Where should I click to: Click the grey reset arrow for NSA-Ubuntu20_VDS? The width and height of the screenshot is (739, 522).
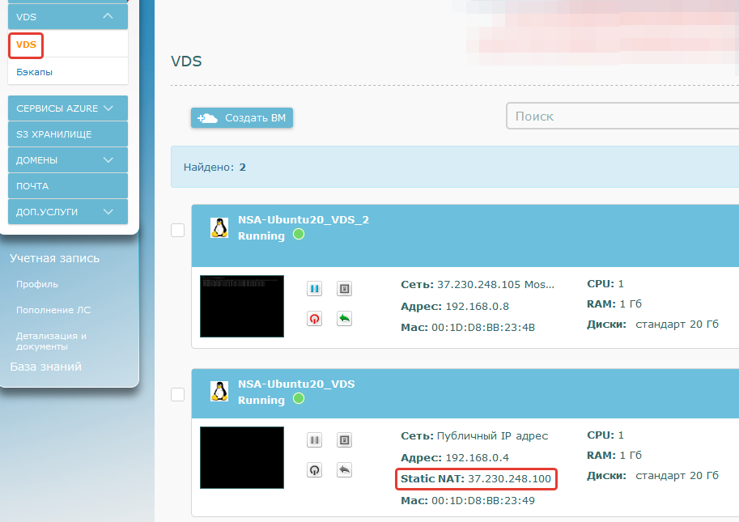[344, 469]
